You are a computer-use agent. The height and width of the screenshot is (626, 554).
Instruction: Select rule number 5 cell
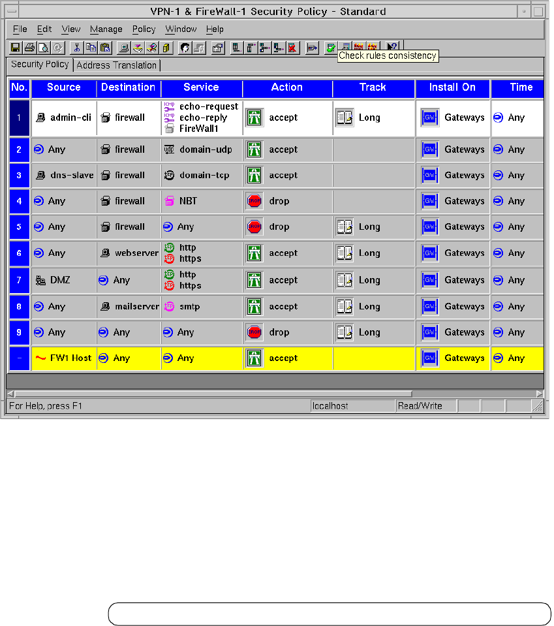pyautogui.click(x=19, y=227)
